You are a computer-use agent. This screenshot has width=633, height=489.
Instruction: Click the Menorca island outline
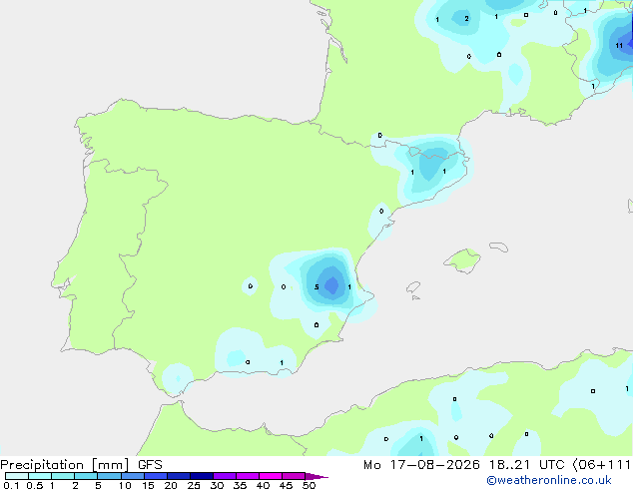click(498, 246)
